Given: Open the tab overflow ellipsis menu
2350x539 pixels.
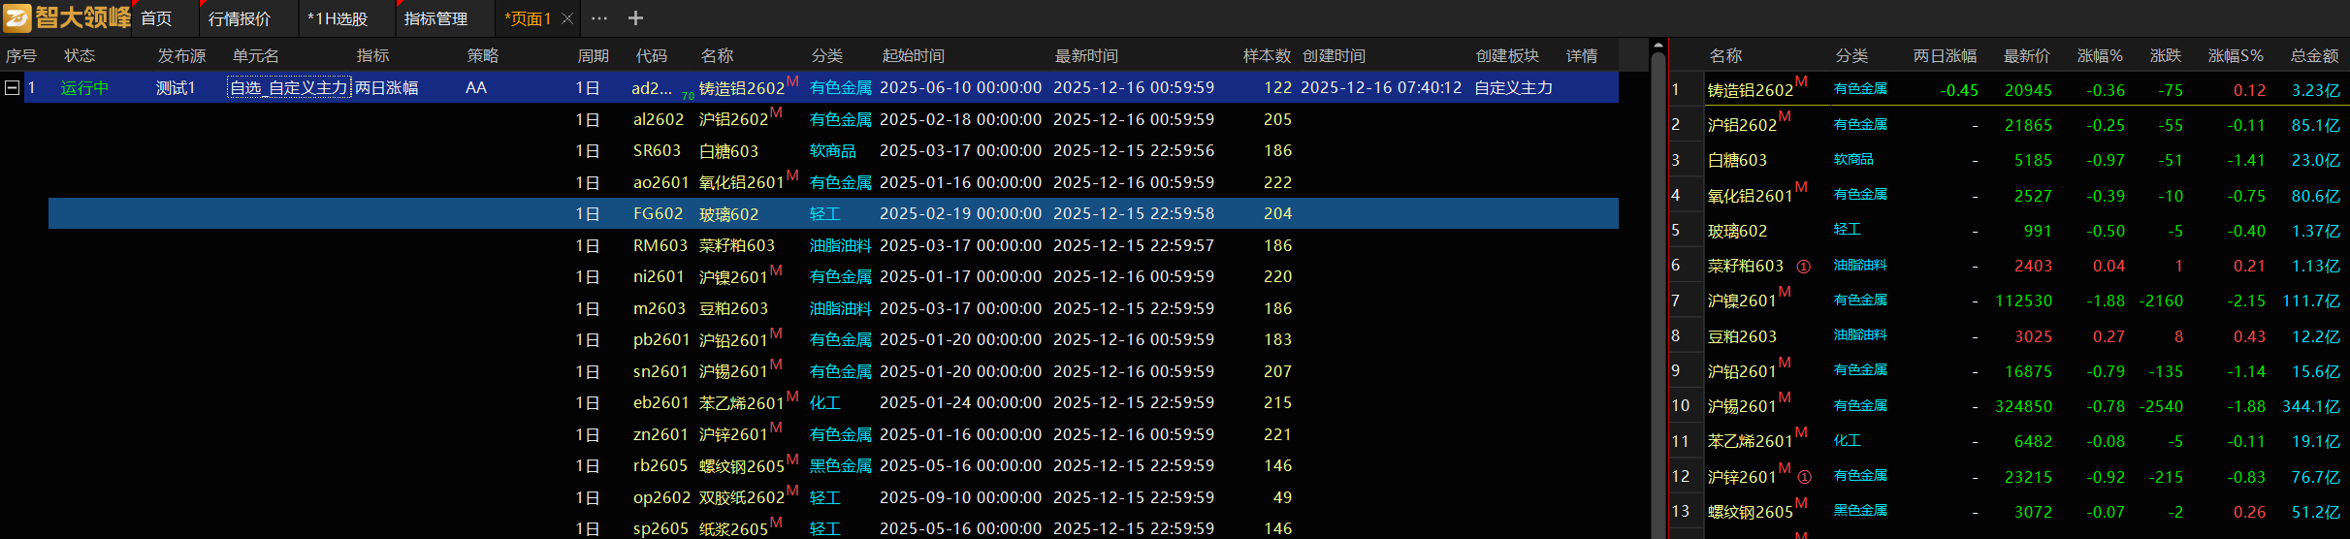Looking at the screenshot, I should click(x=599, y=18).
